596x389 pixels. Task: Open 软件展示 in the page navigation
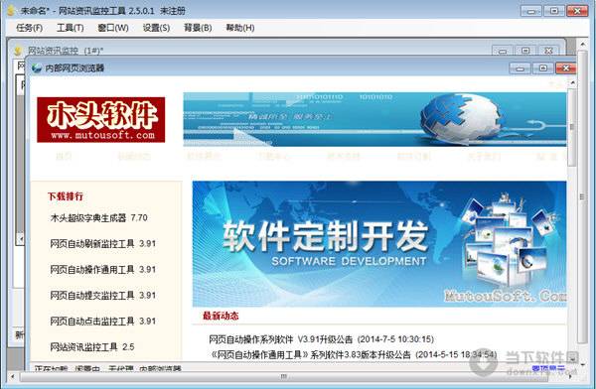(204, 156)
